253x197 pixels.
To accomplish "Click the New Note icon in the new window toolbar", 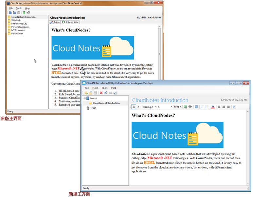I will 86,93.
